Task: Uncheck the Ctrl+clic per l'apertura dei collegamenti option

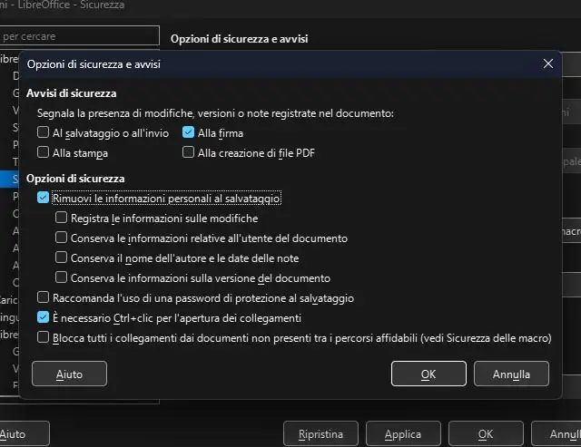Action: pyautogui.click(x=44, y=318)
